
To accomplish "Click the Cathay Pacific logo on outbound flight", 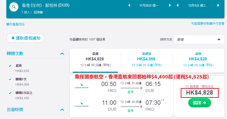I will (82, 86).
